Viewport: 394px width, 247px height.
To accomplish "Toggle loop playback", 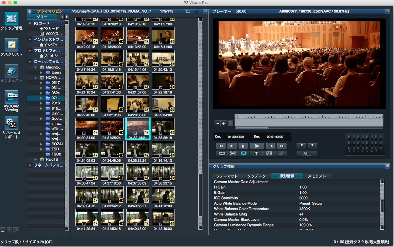I will 222,154.
